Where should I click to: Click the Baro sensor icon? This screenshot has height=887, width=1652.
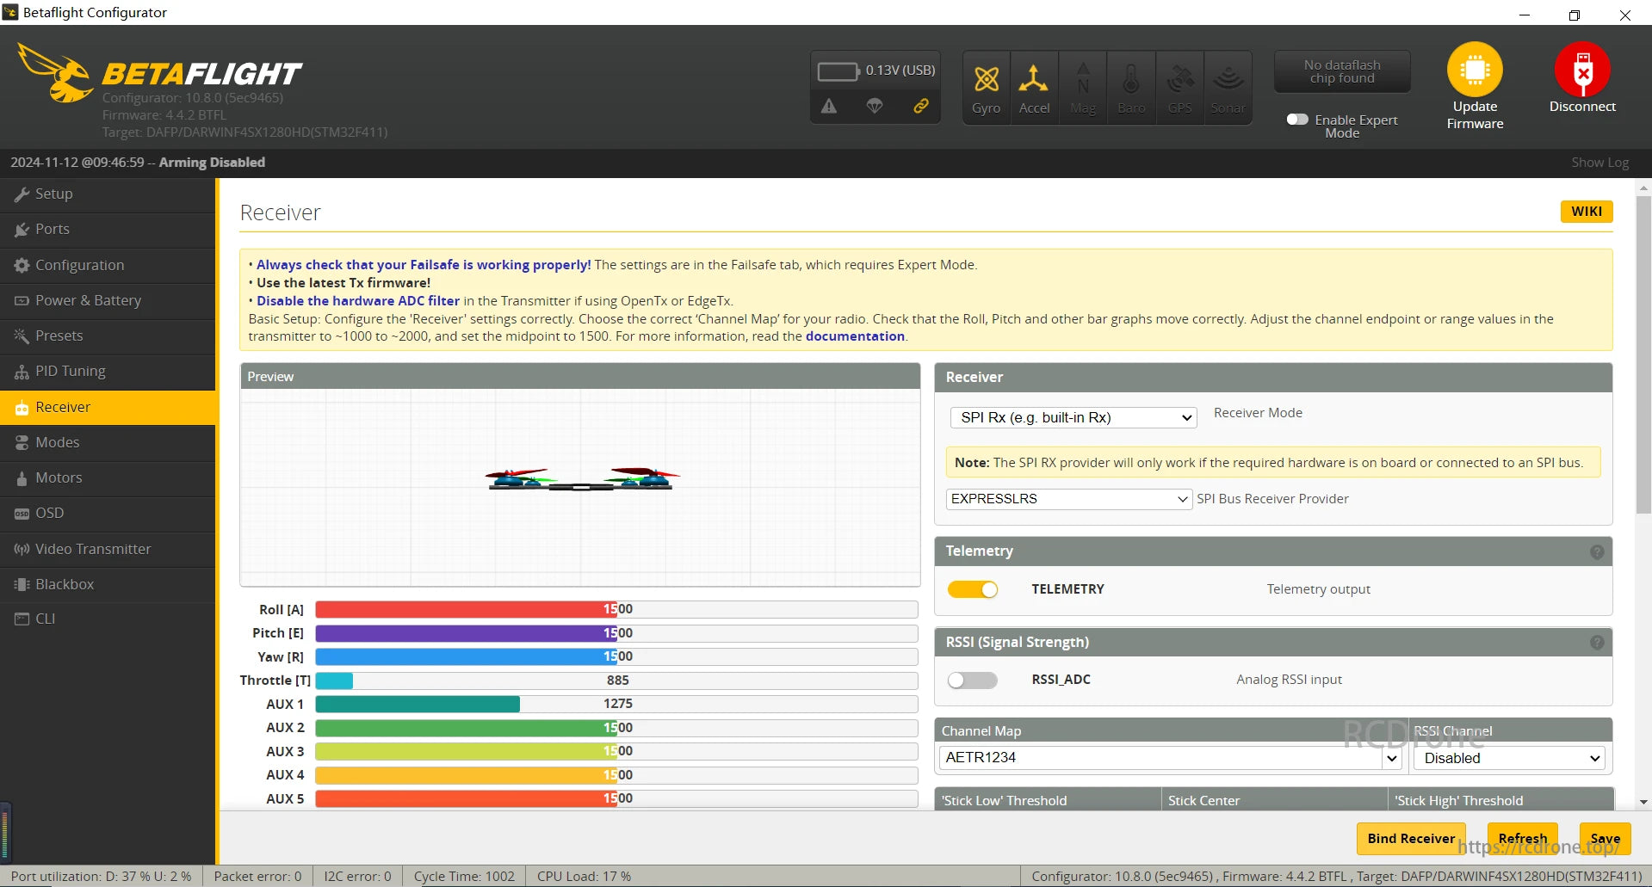click(1130, 86)
